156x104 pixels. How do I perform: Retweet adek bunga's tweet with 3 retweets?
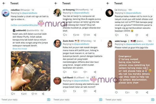click(126, 92)
